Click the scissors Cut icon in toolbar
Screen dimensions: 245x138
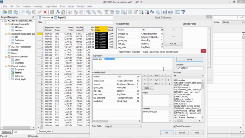pos(23,12)
